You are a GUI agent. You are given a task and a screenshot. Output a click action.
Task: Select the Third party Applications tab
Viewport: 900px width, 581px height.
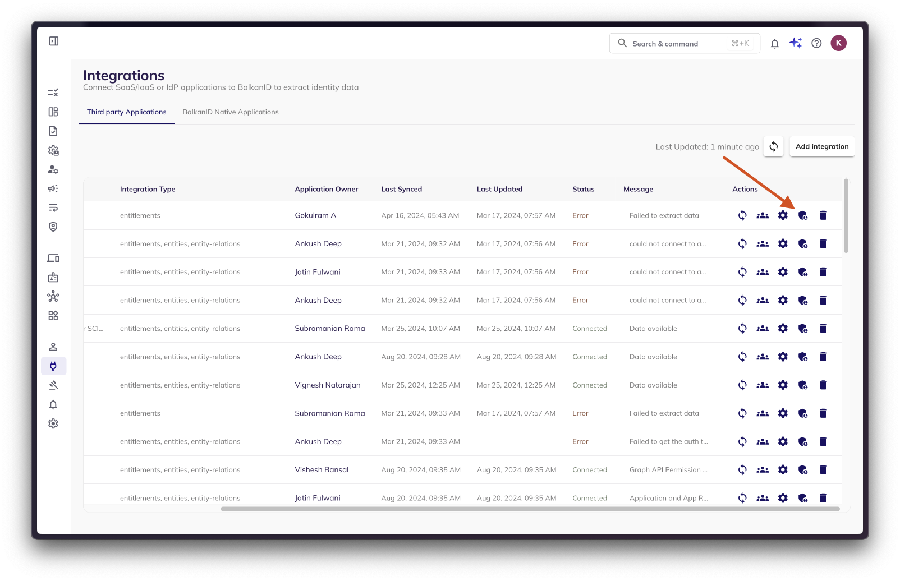[127, 112]
